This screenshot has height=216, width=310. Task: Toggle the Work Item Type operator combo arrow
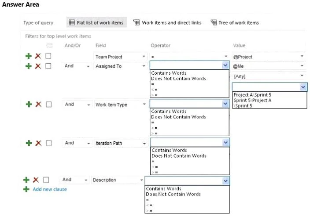coord(225,104)
